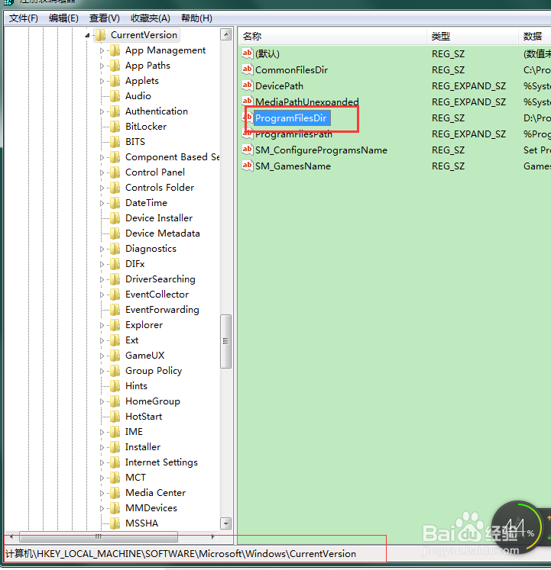This screenshot has width=551, height=570.
Task: Select the Ext key
Action: click(x=132, y=340)
